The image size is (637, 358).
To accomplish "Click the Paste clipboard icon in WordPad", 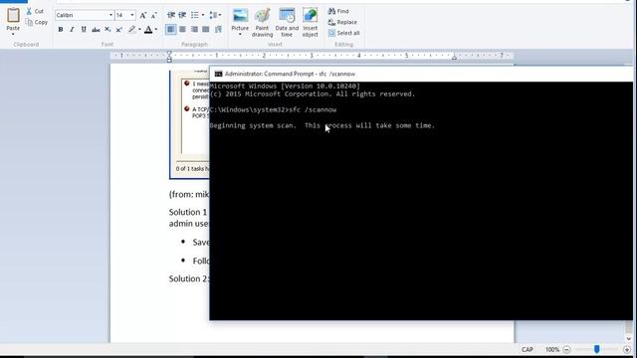I will (13, 16).
